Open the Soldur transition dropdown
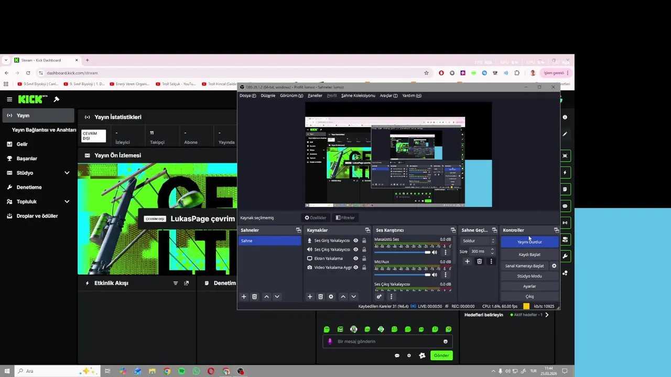The width and height of the screenshot is (671, 377). coord(478,241)
